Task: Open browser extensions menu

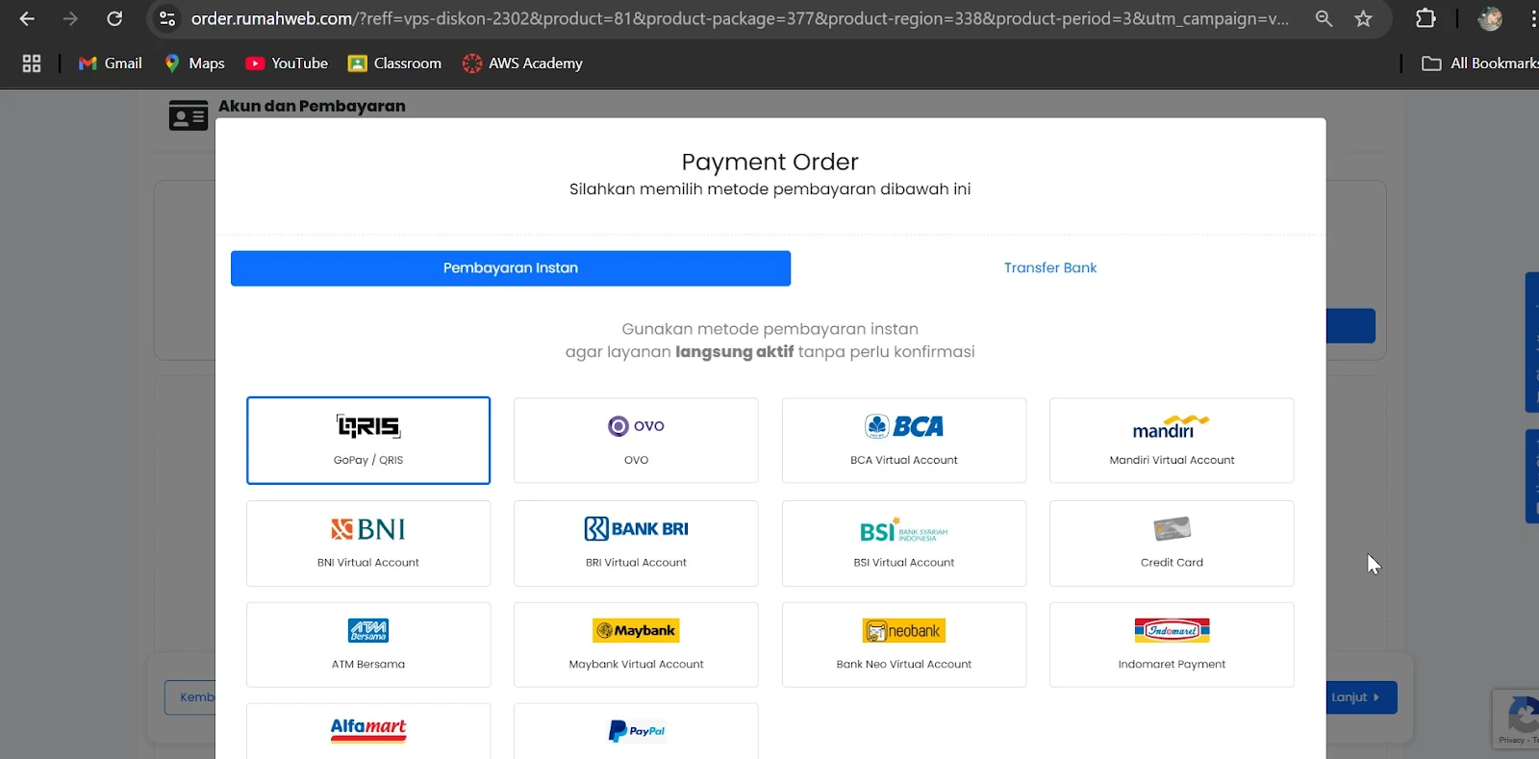Action: click(1425, 18)
